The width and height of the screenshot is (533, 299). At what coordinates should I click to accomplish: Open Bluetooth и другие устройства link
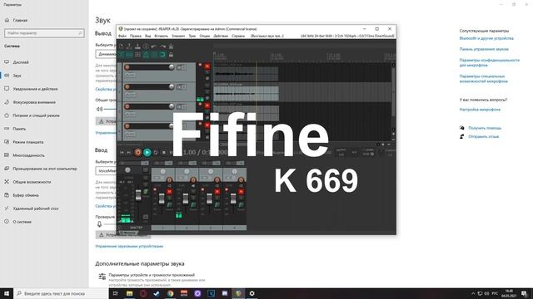486,38
